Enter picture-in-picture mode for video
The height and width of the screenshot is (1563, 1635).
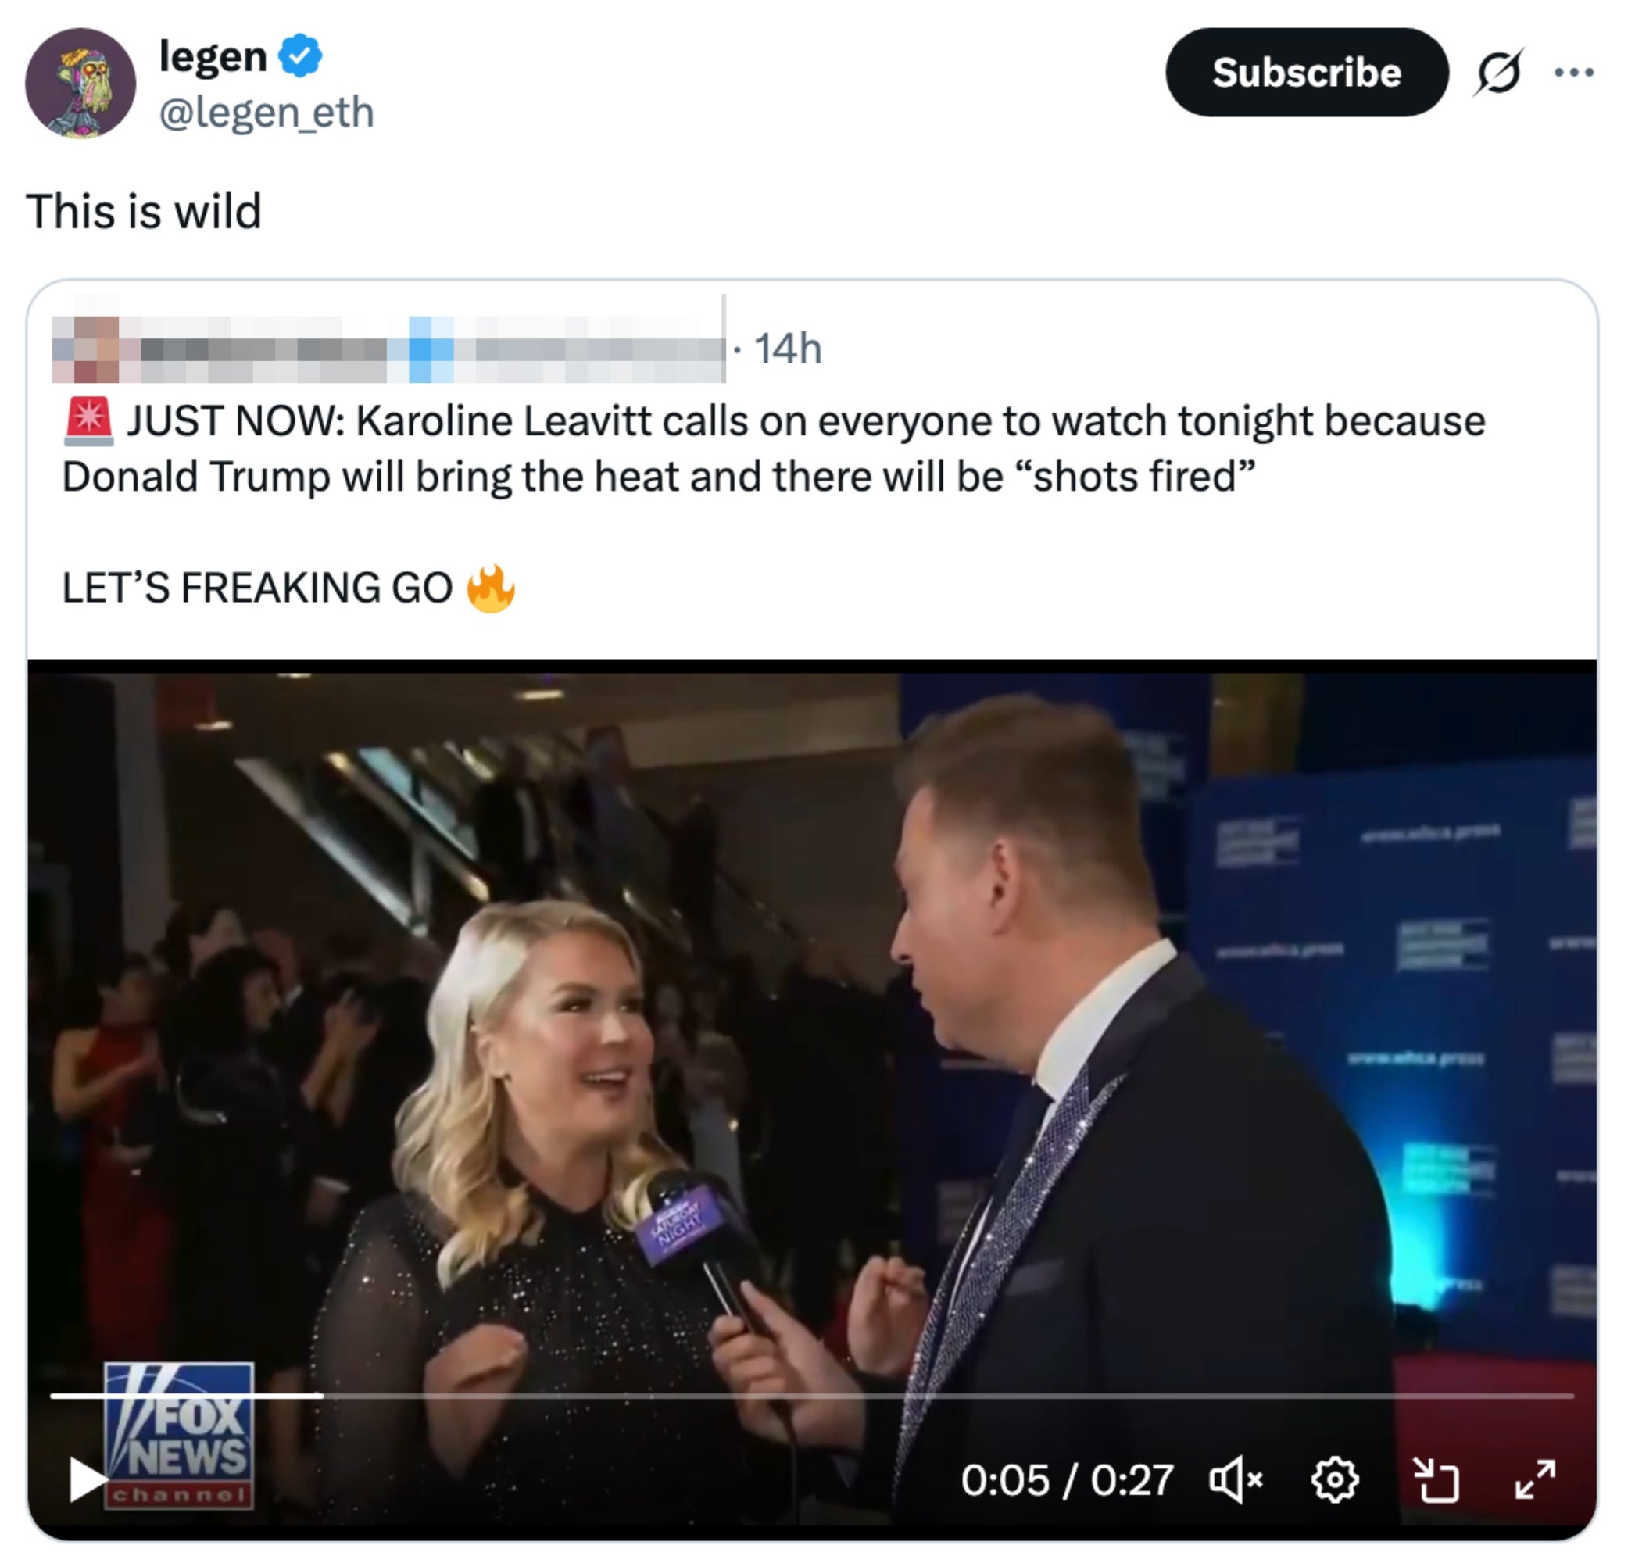(1435, 1479)
